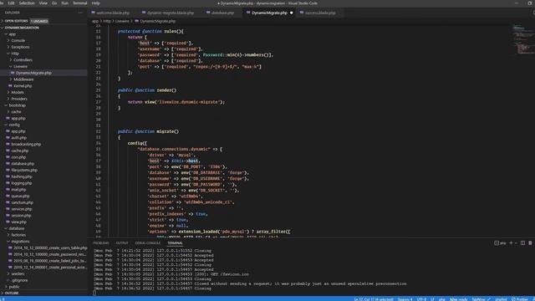
Task: Expand the Controllers folder
Action: pyautogui.click(x=23, y=60)
